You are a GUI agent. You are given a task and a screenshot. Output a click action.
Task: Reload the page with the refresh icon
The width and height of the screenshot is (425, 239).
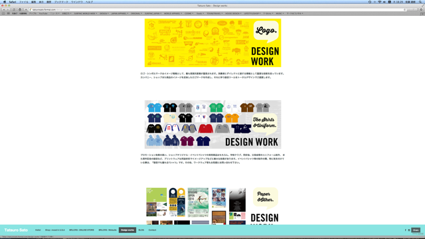point(404,10)
